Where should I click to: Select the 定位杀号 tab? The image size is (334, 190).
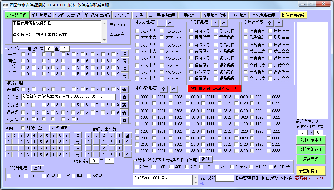pos(122,15)
